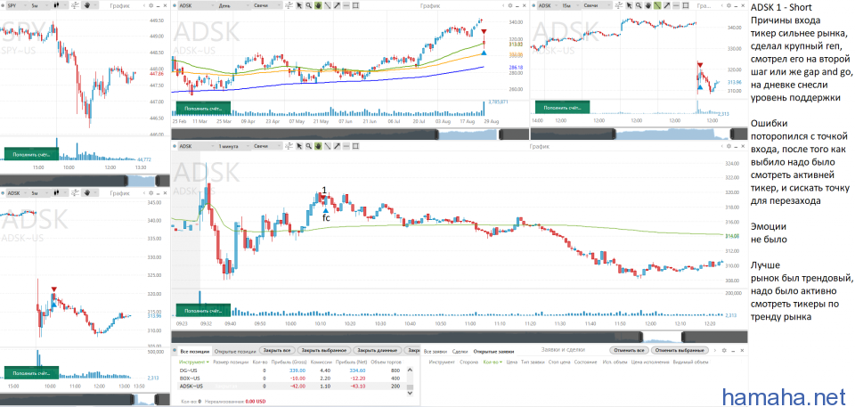
Task: Open the 1 минута timeframe dropdown
Action: (233, 146)
